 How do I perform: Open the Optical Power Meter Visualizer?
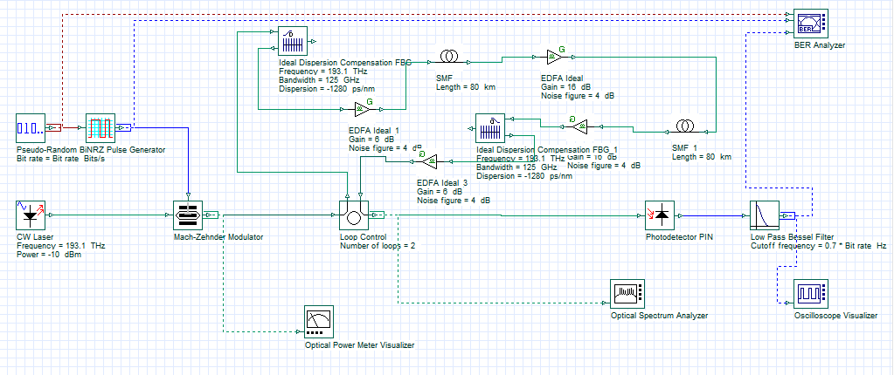click(x=319, y=324)
